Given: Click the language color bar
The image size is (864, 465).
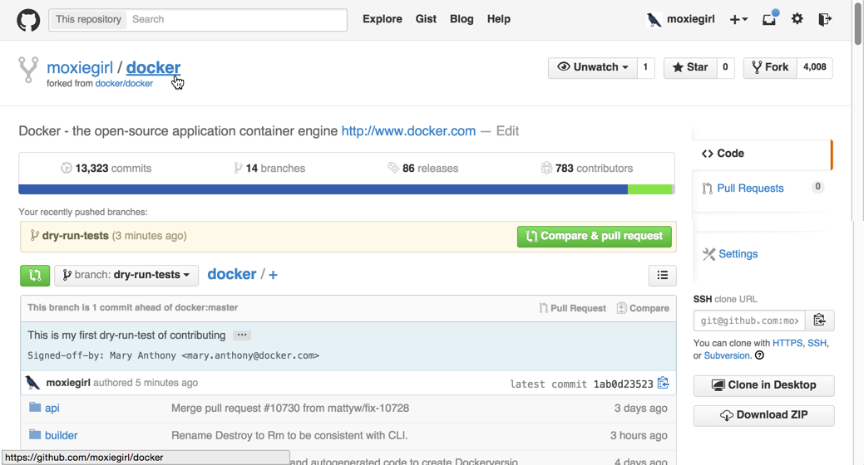Looking at the screenshot, I should 346,189.
